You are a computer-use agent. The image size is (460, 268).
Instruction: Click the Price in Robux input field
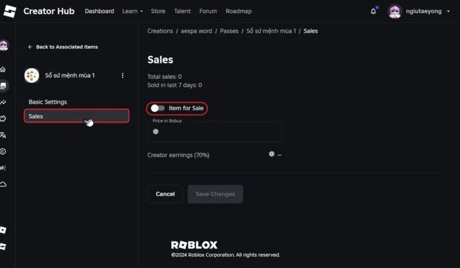tap(215, 132)
